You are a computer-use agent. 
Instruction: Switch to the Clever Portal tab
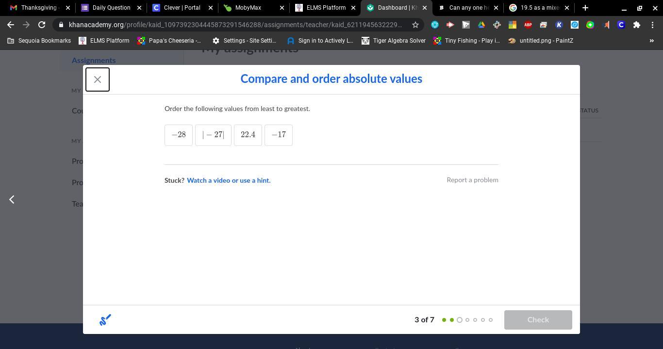182,8
